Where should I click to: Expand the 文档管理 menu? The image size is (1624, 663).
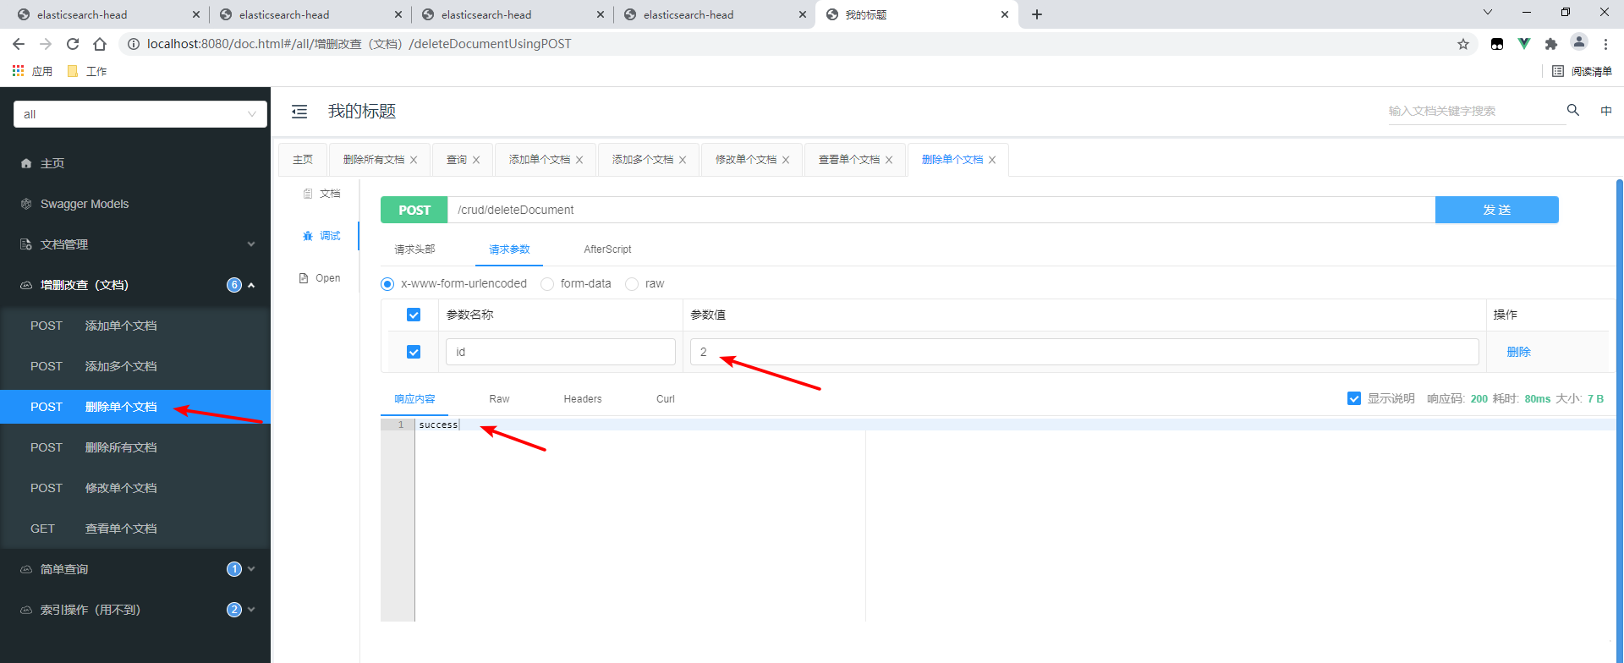click(135, 244)
